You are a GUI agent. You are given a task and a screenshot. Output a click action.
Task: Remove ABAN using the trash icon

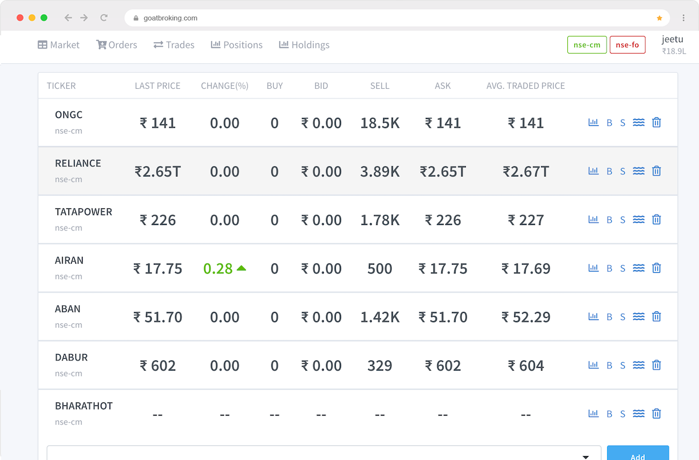[x=656, y=317]
